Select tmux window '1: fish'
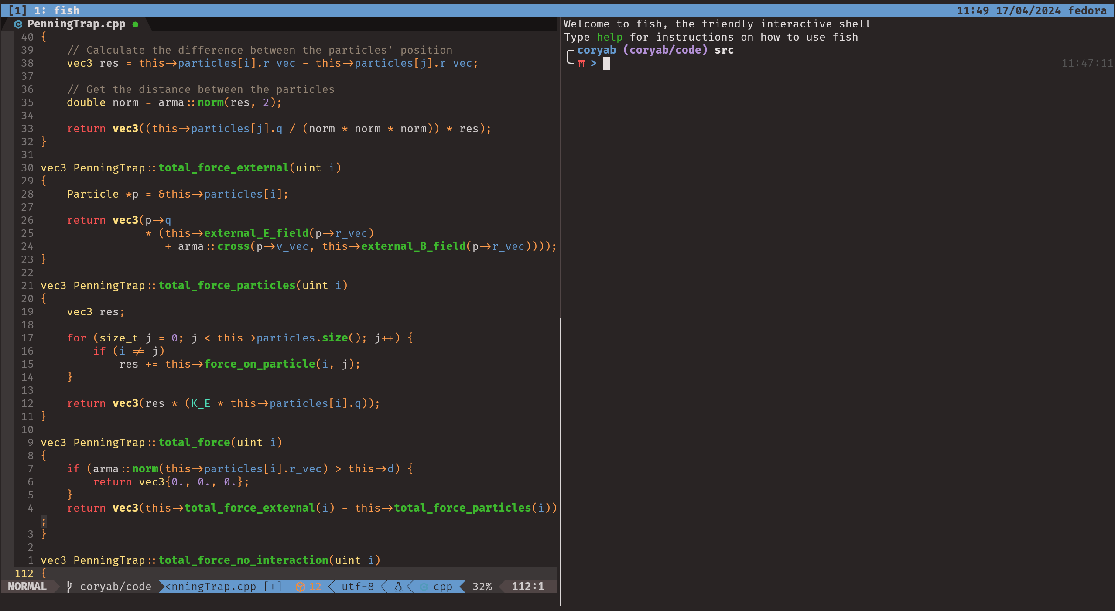 point(57,10)
